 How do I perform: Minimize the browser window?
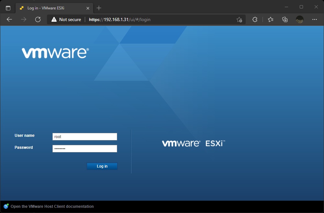[x=286, y=7]
